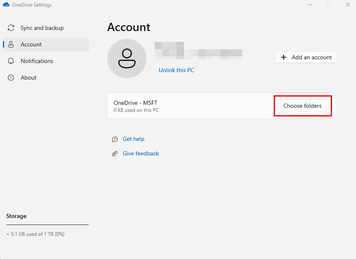Click the plus icon on Add an account
Viewport: 356px width, 259px height.
(x=284, y=57)
